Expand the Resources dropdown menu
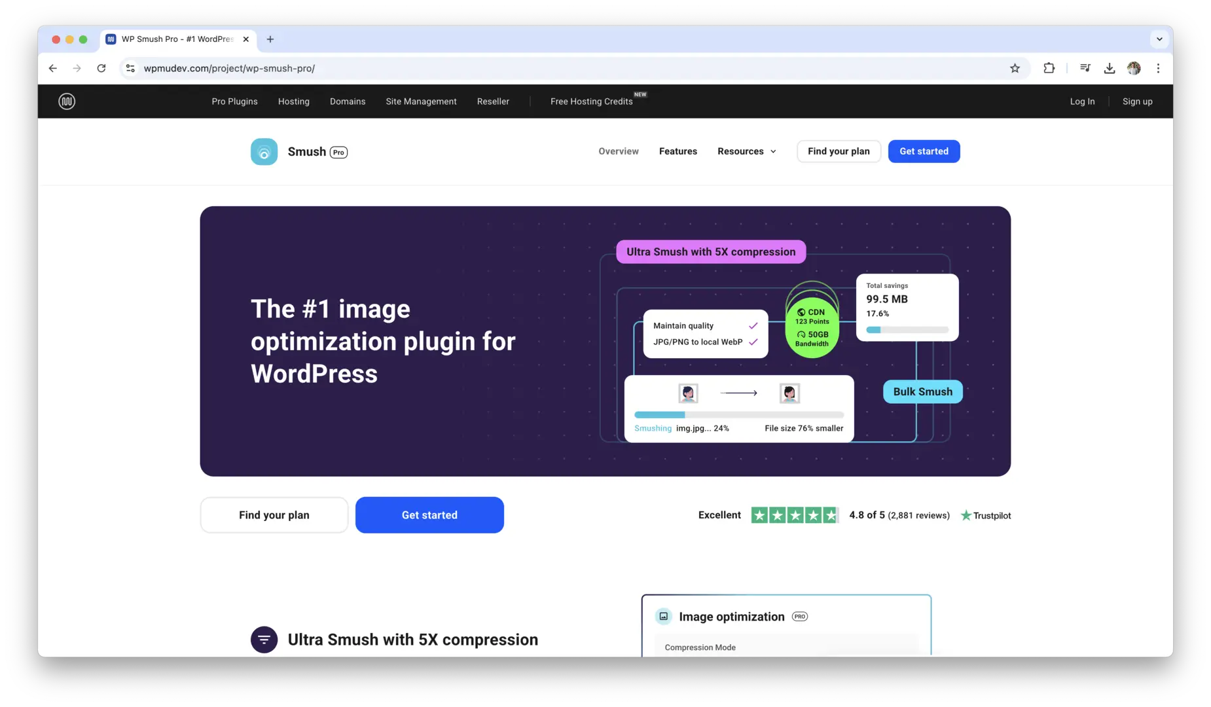The height and width of the screenshot is (707, 1211). [746, 151]
